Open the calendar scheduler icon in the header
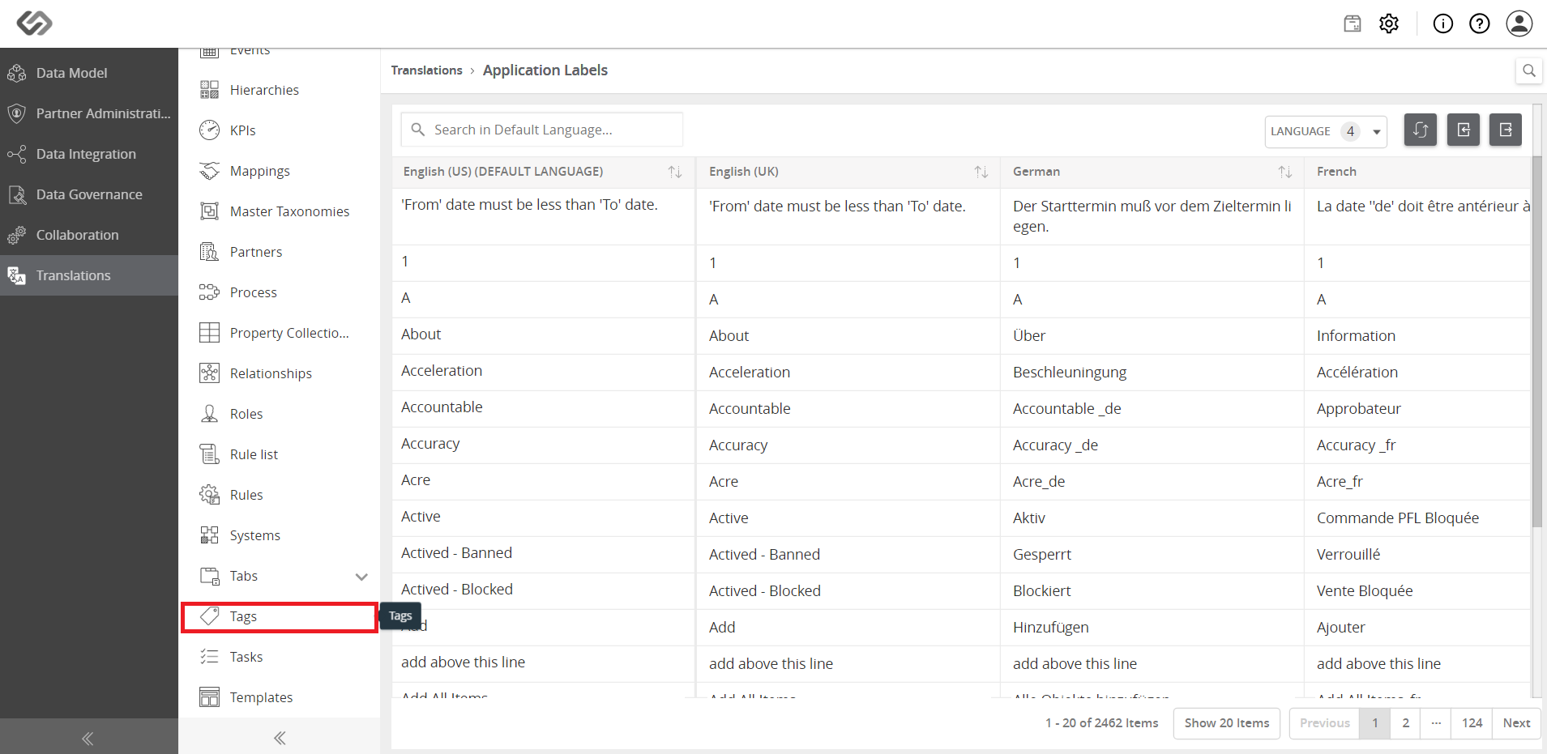The height and width of the screenshot is (754, 1547). [1353, 23]
